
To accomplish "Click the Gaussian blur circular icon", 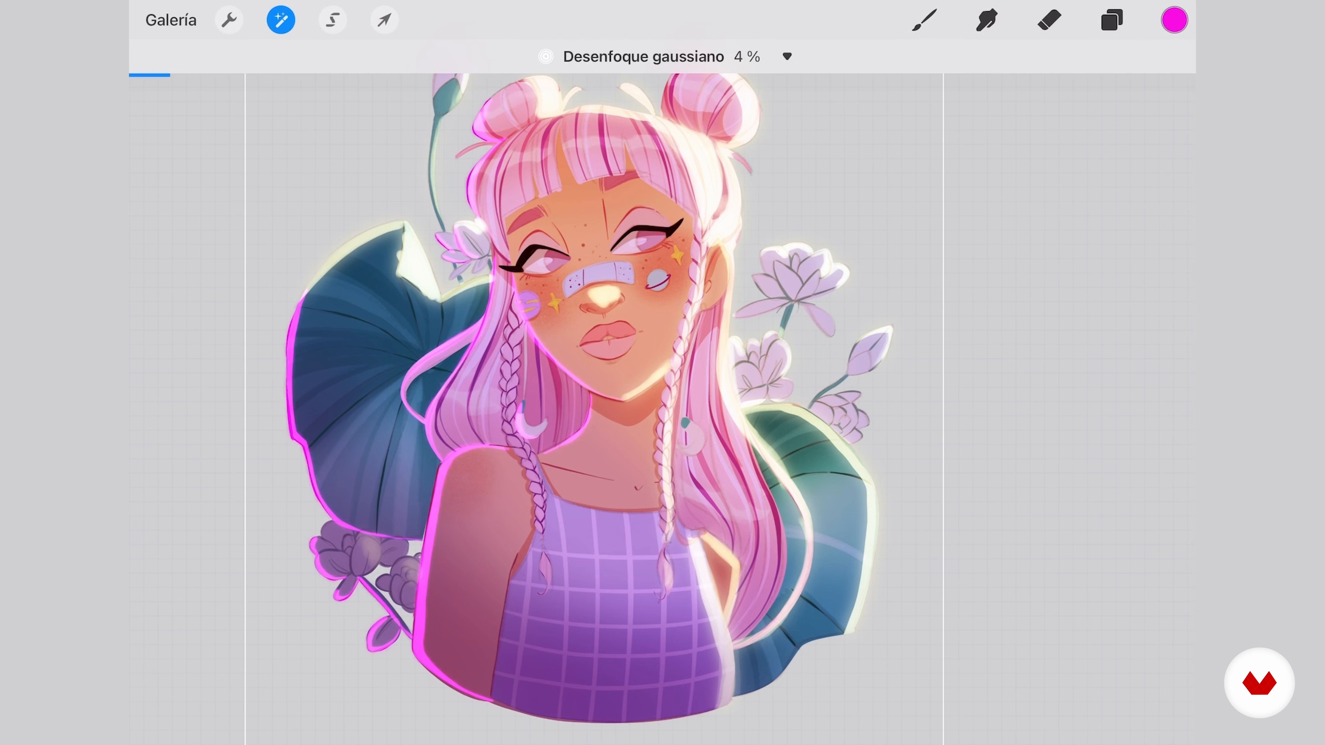I will coord(546,57).
